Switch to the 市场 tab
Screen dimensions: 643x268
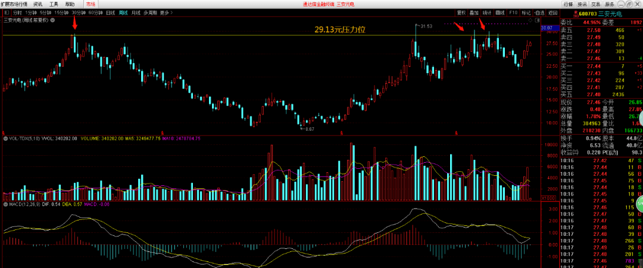pos(90,4)
